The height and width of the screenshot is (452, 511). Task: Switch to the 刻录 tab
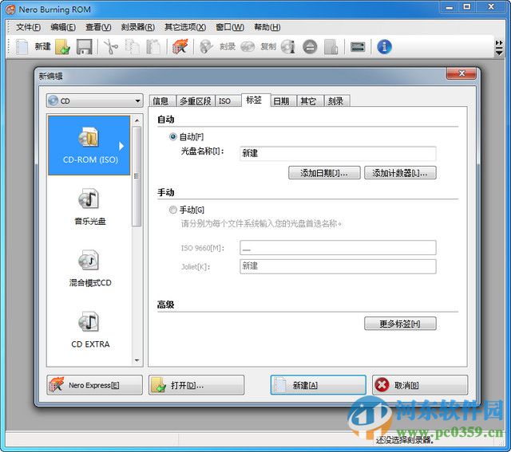pyautogui.click(x=337, y=101)
